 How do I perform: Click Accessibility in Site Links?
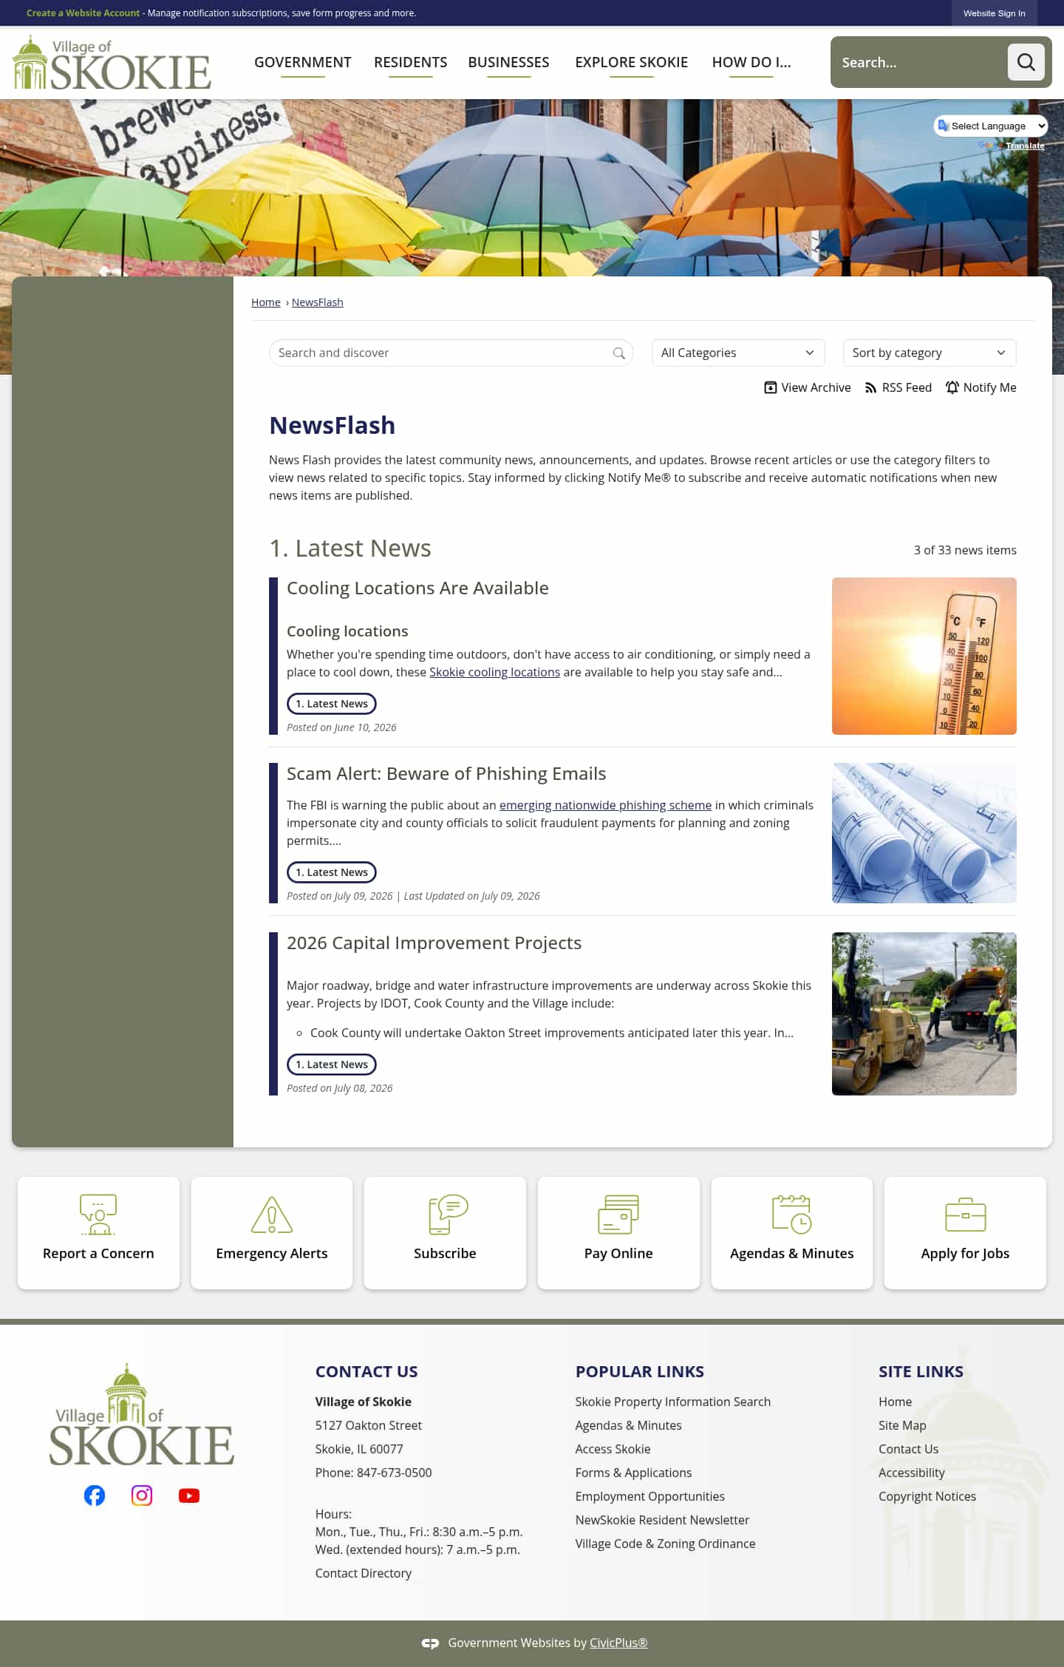click(x=912, y=1473)
